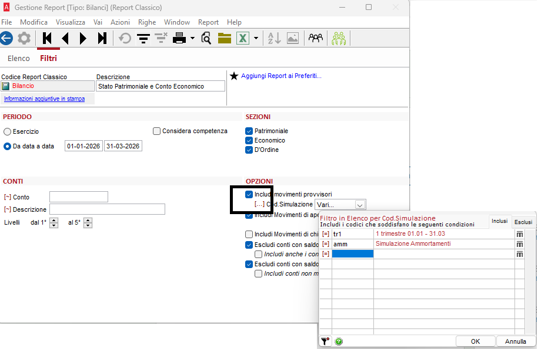
Task: Delete the amm filter row
Action: 520,244
